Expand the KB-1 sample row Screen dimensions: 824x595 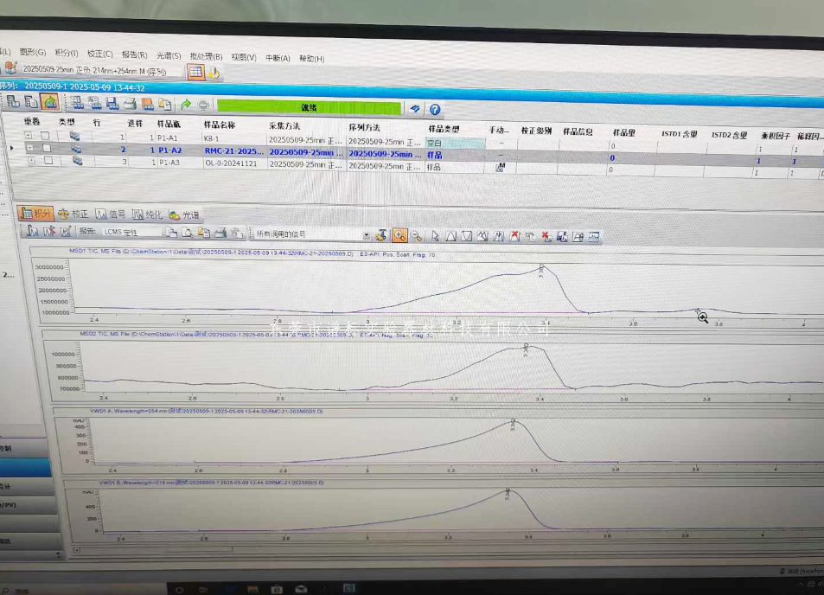click(x=29, y=138)
